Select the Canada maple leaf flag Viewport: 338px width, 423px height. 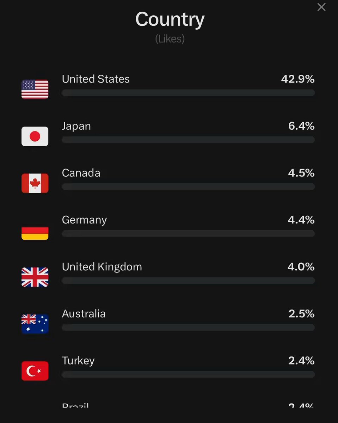coord(35,183)
